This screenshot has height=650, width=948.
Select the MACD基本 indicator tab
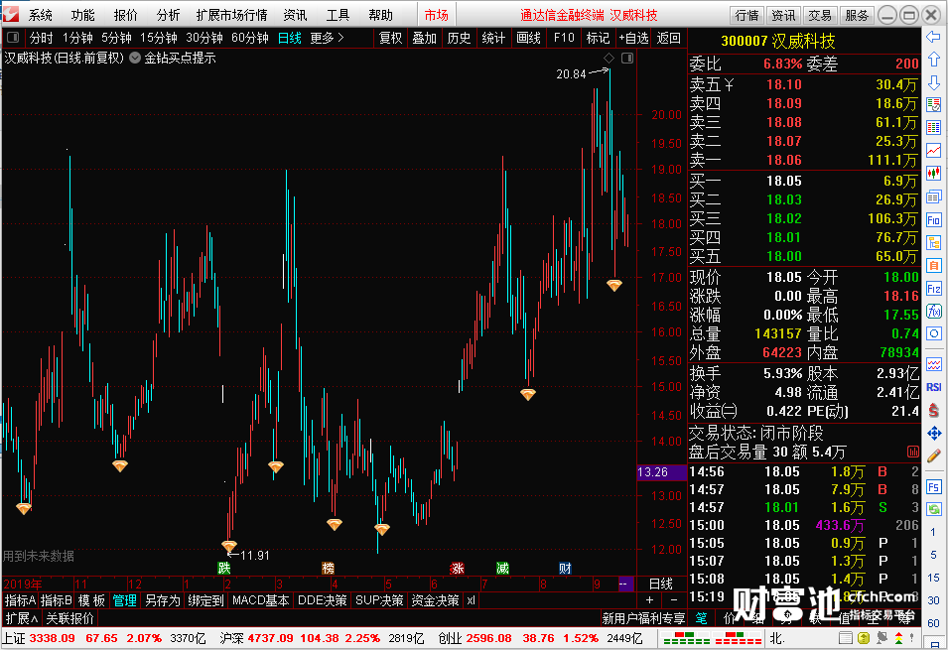[261, 600]
